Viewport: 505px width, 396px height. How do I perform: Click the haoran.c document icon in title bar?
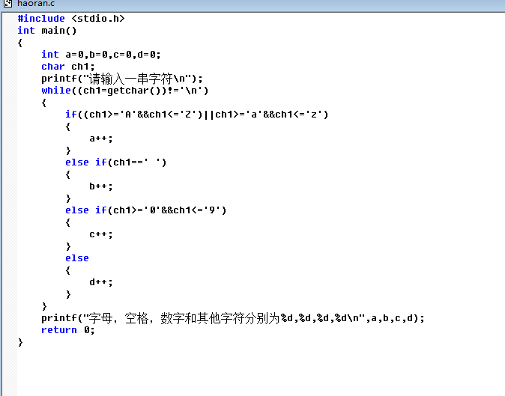tap(7, 4)
